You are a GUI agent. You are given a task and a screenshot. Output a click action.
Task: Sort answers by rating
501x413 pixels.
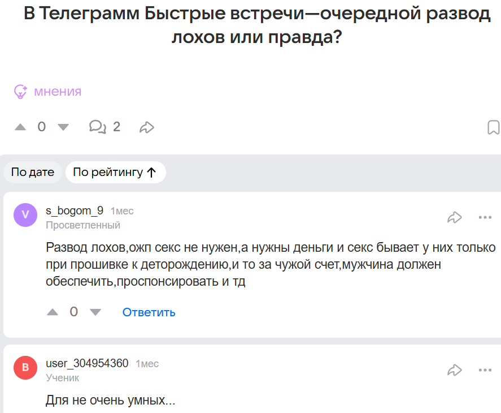[x=115, y=173]
